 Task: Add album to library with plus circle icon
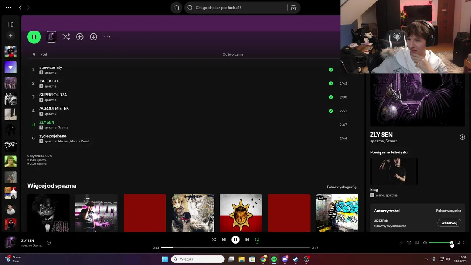[80, 37]
